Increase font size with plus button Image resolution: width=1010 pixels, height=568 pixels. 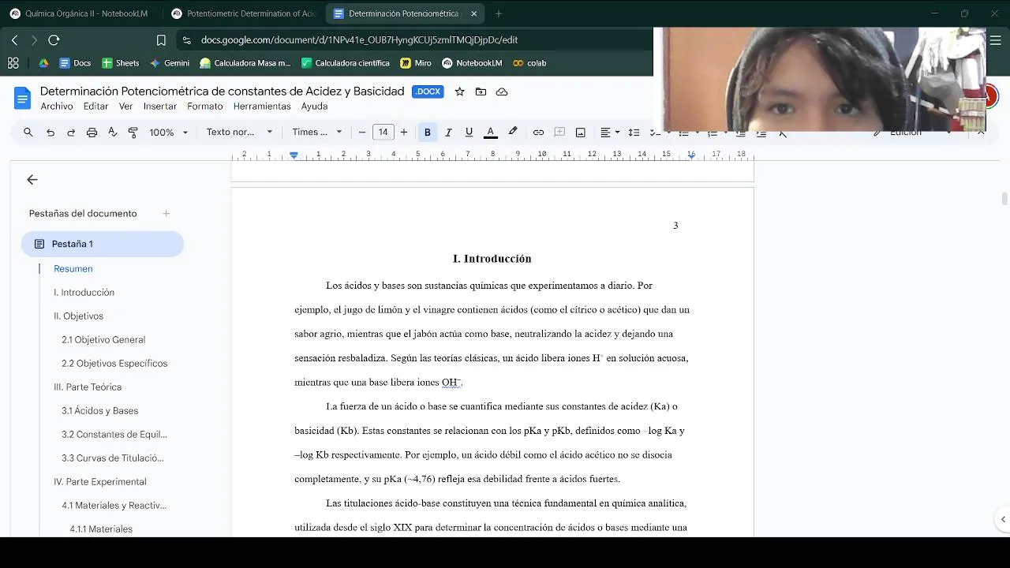click(x=404, y=133)
